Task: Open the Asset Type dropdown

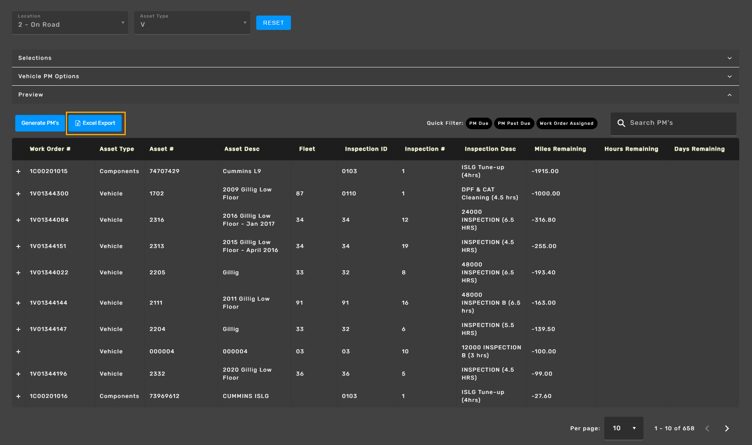Action: [x=192, y=23]
